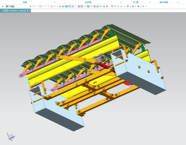This screenshot has width=186, height=145.
Task: Click the blue rotate circle icon
Action: click(x=118, y=6)
